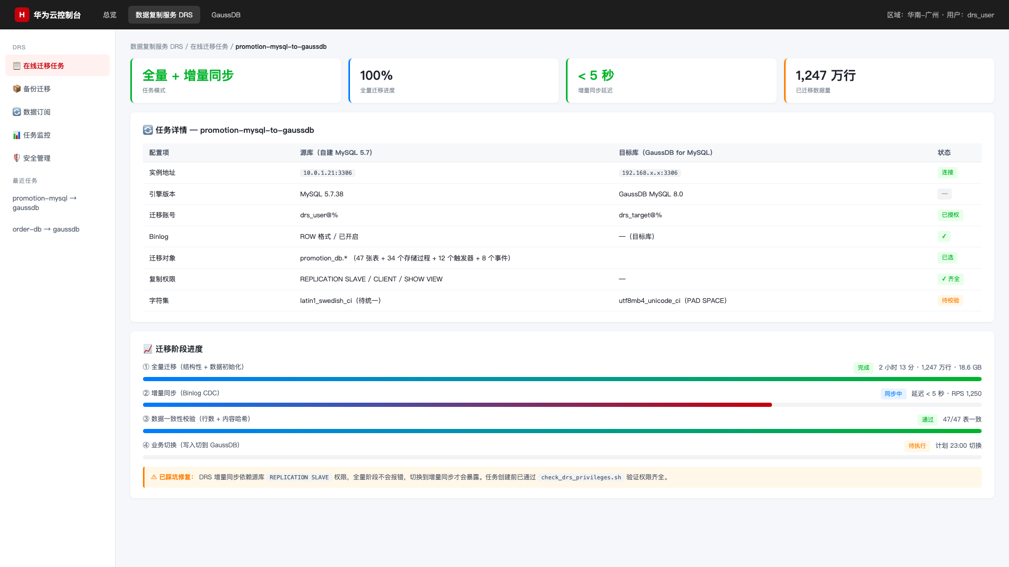Viewport: 1009px width, 567px height.
Task: Click the 待校验 orange badge
Action: tap(950, 301)
